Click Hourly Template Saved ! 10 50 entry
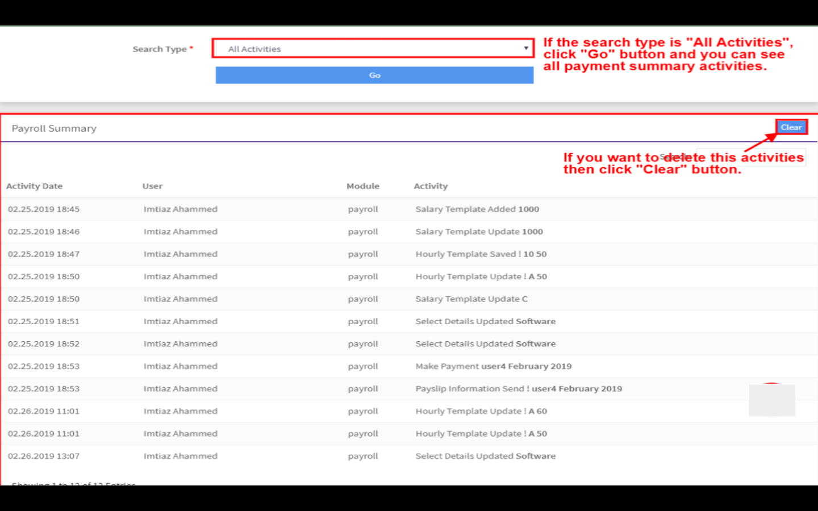Image resolution: width=818 pixels, height=511 pixels. pos(481,254)
